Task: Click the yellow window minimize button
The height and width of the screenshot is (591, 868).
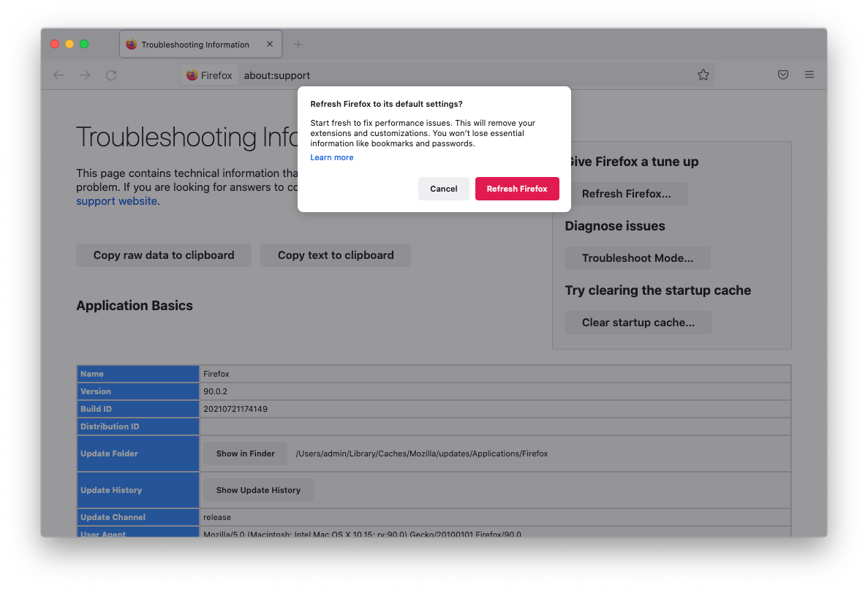Action: coord(69,44)
